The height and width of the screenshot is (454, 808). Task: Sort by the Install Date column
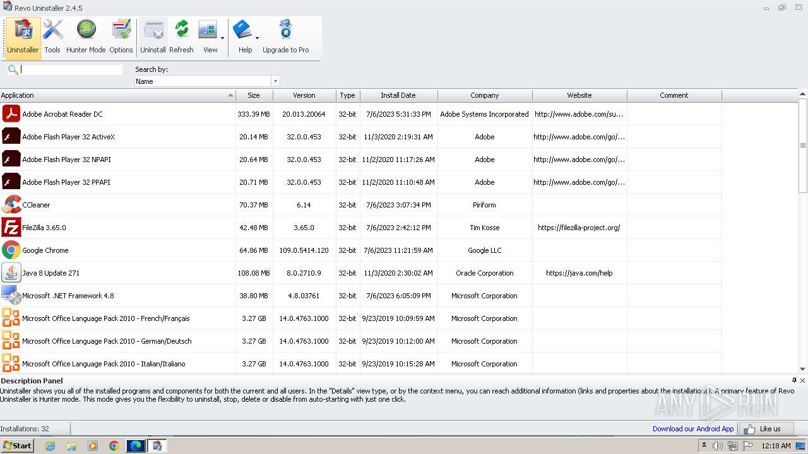click(x=398, y=95)
